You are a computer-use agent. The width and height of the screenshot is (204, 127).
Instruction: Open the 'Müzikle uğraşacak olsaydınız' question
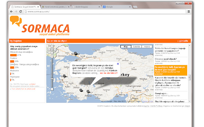[170, 102]
